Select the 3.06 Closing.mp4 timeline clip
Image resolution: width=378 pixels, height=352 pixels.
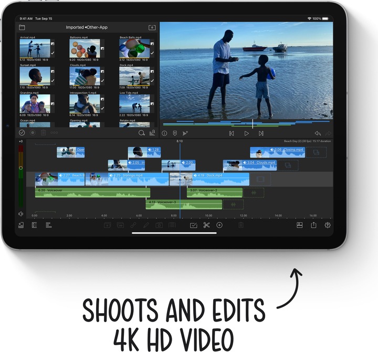pyautogui.click(x=277, y=152)
